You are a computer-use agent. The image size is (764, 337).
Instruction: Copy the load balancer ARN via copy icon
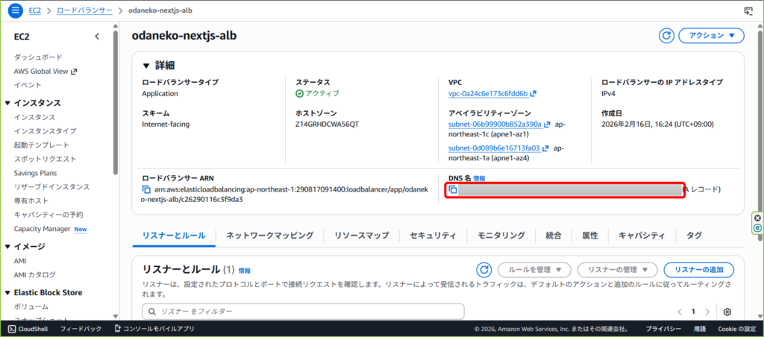(147, 190)
